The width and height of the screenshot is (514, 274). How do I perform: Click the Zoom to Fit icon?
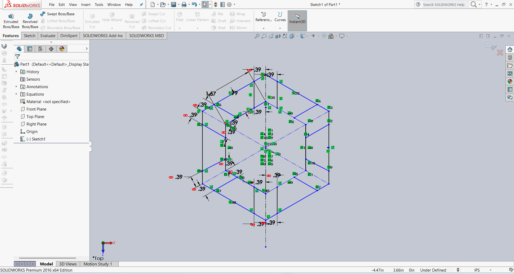pyautogui.click(x=257, y=36)
